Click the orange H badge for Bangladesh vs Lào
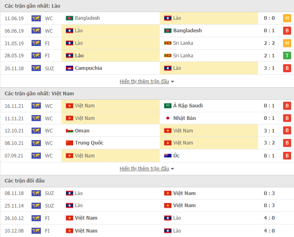Screen dimensions: 294x237 pyautogui.click(x=287, y=18)
